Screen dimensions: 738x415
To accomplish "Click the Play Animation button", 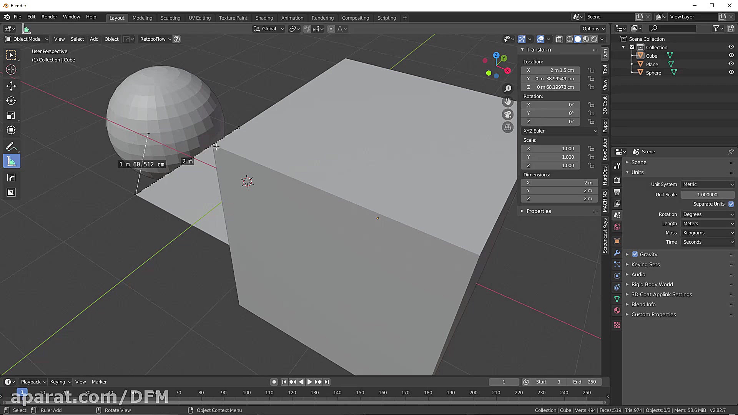I will [309, 382].
